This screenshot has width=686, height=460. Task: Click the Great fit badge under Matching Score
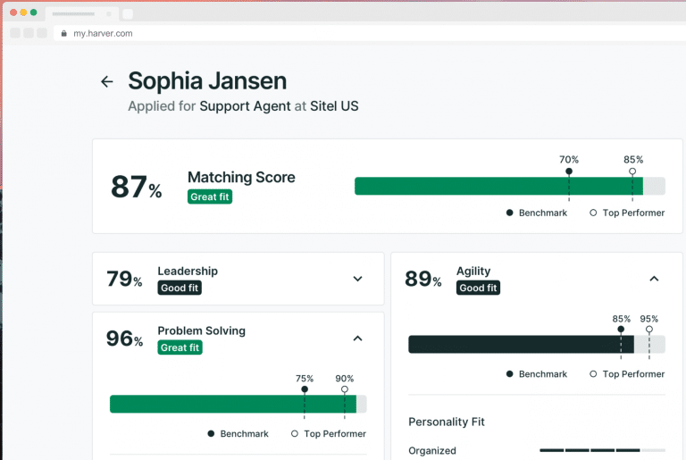click(x=209, y=197)
